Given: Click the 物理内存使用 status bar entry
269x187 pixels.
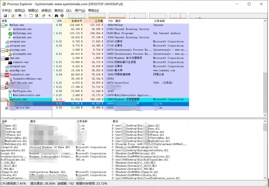Looking at the screenshot, I should tap(92, 184).
